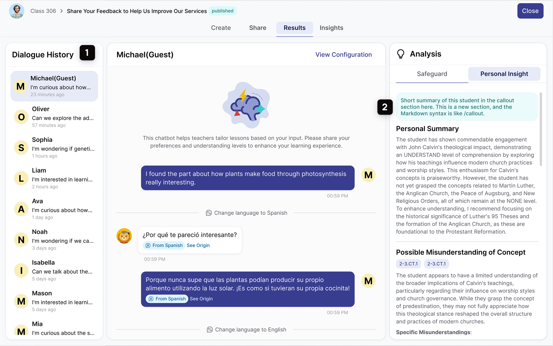Click the teacher profile avatar
553x346 pixels.
(x=17, y=11)
